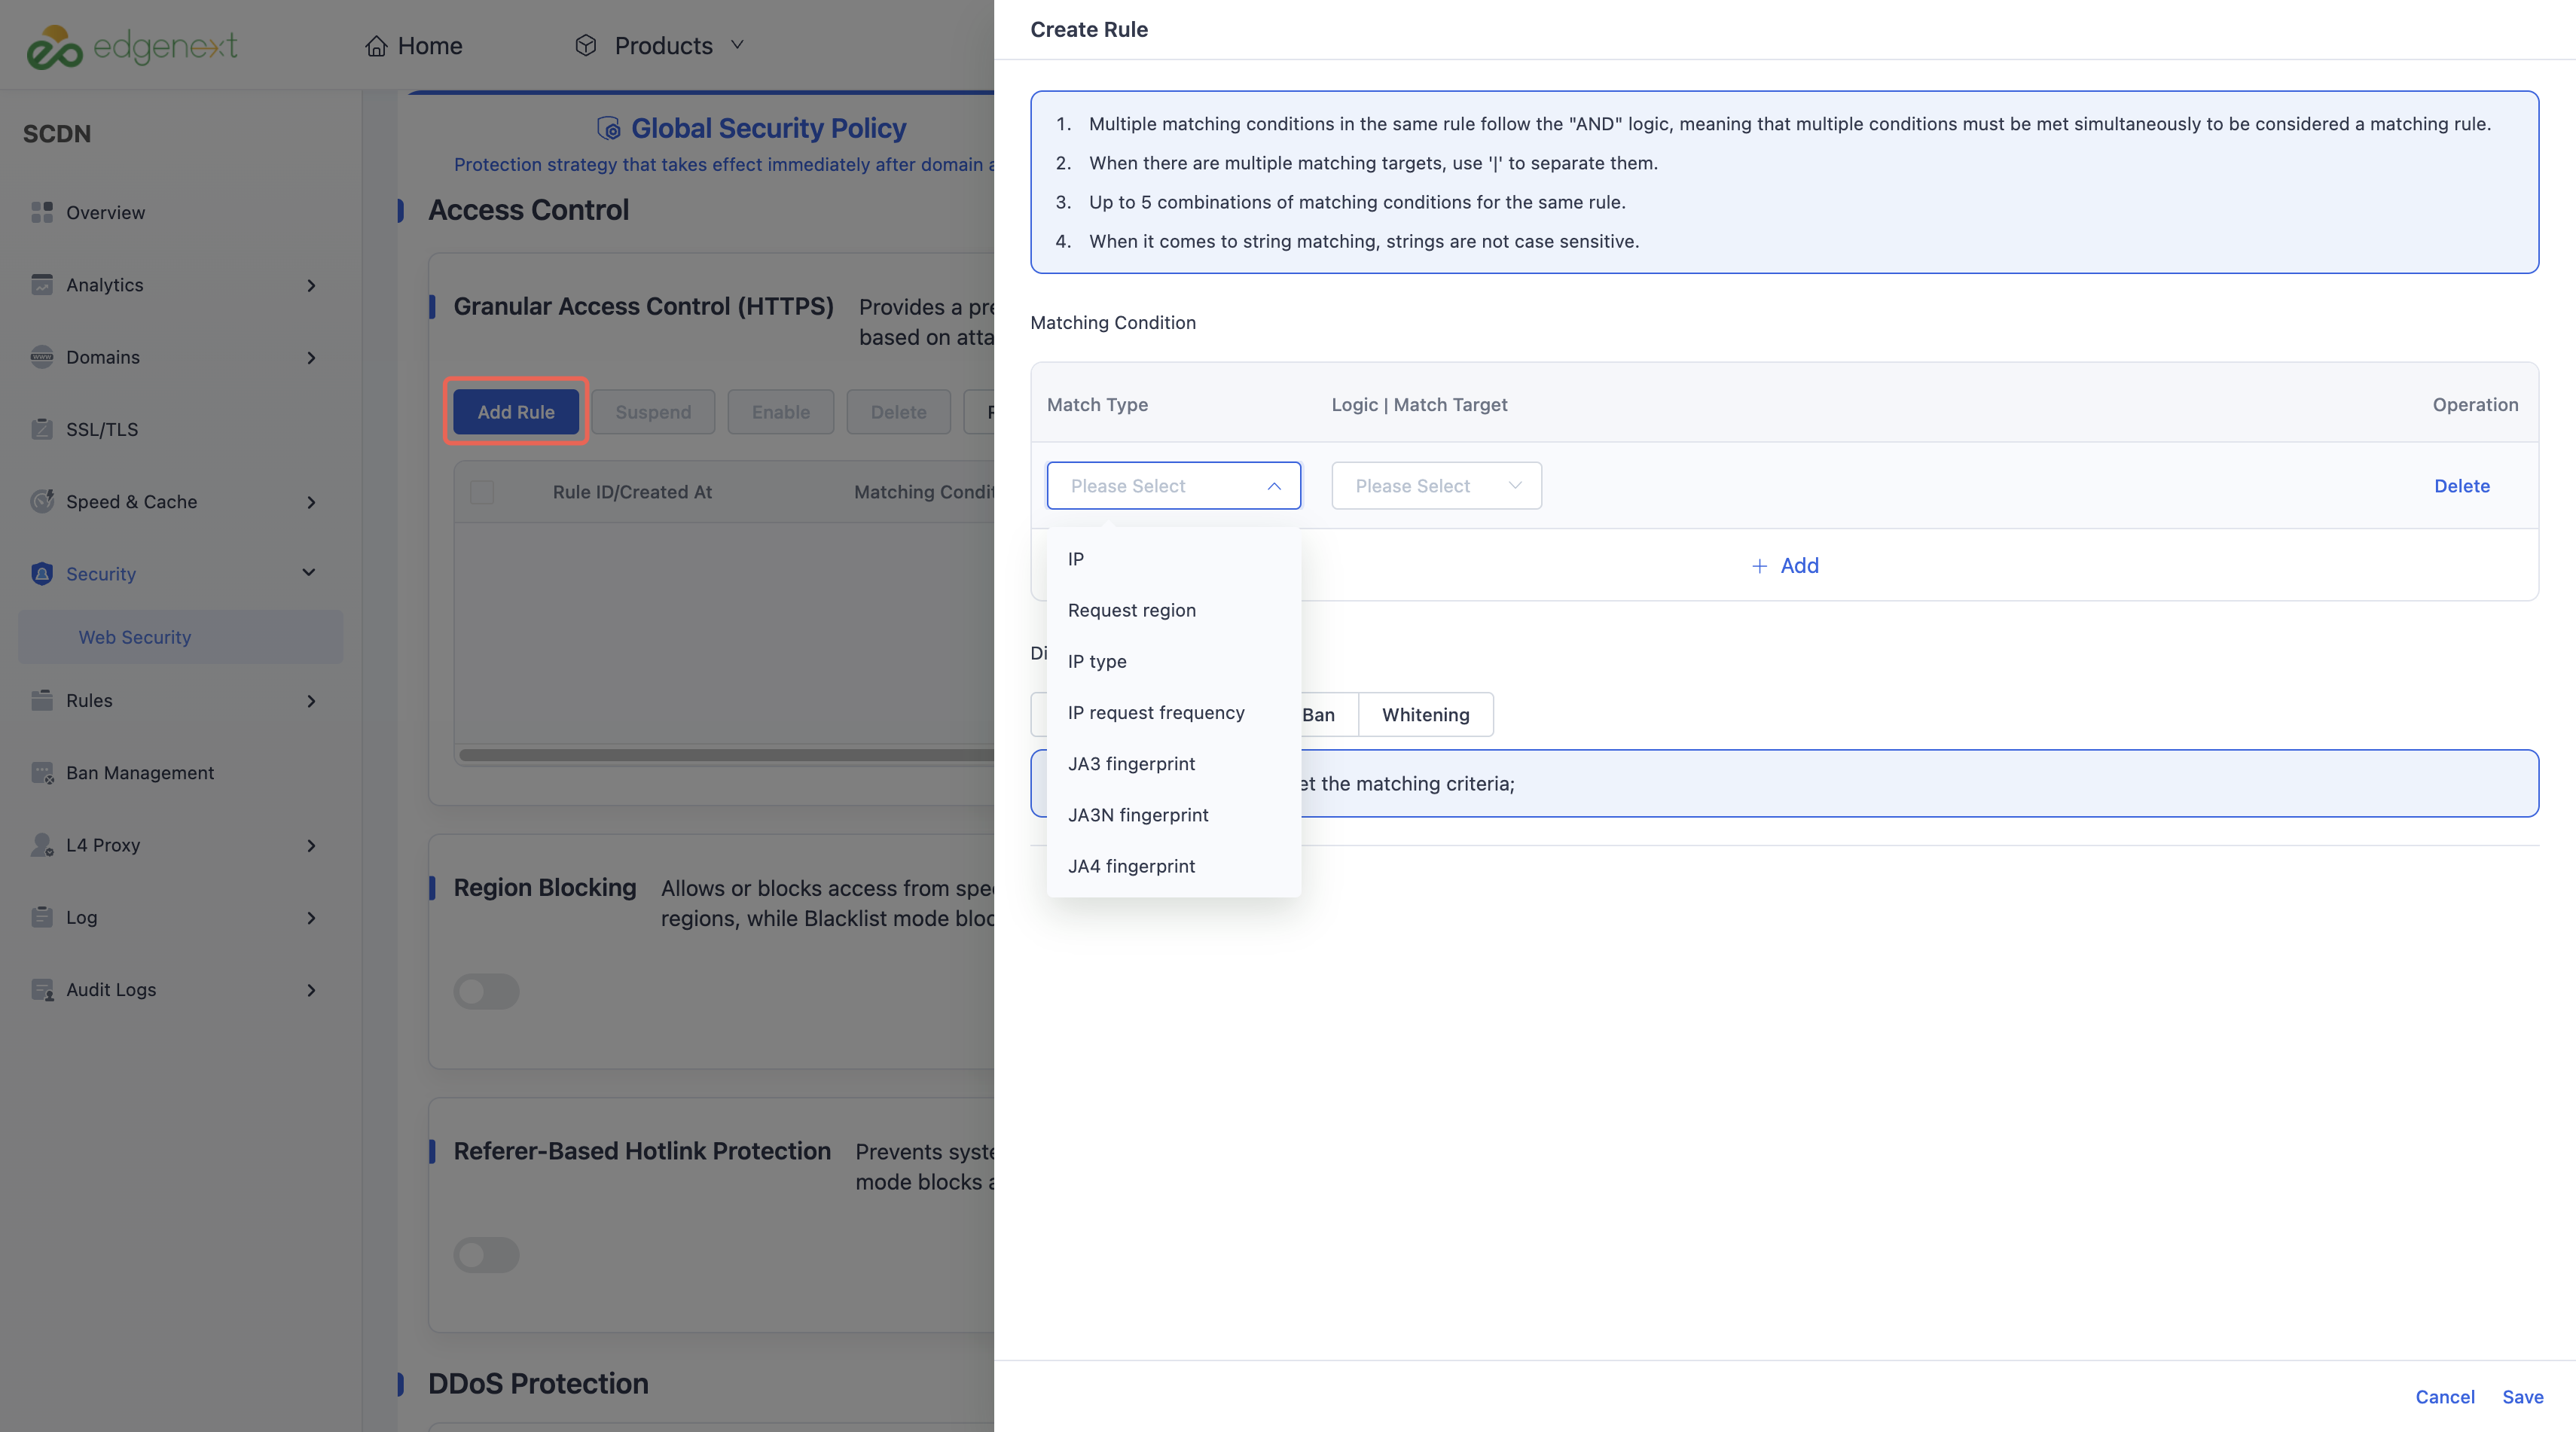This screenshot has height=1432, width=2576.
Task: Expand the Products menu chevron
Action: 738,45
